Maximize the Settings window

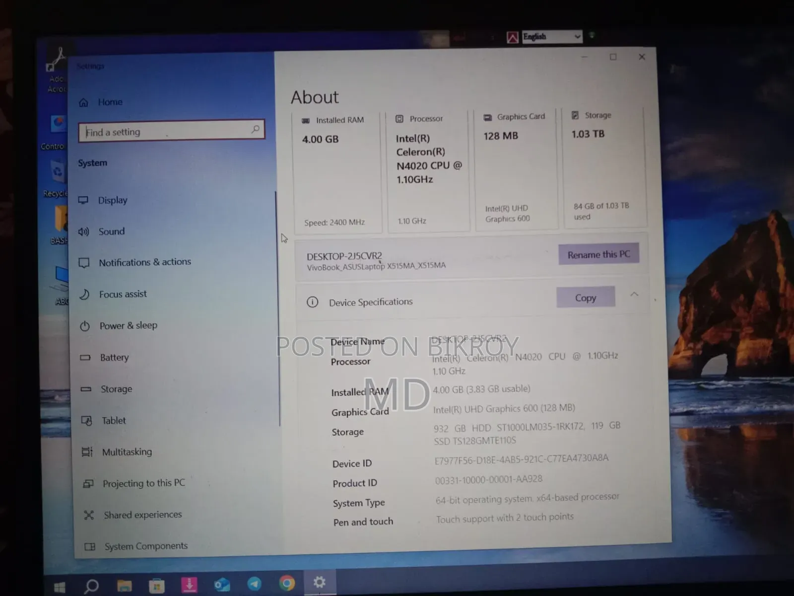pyautogui.click(x=613, y=57)
